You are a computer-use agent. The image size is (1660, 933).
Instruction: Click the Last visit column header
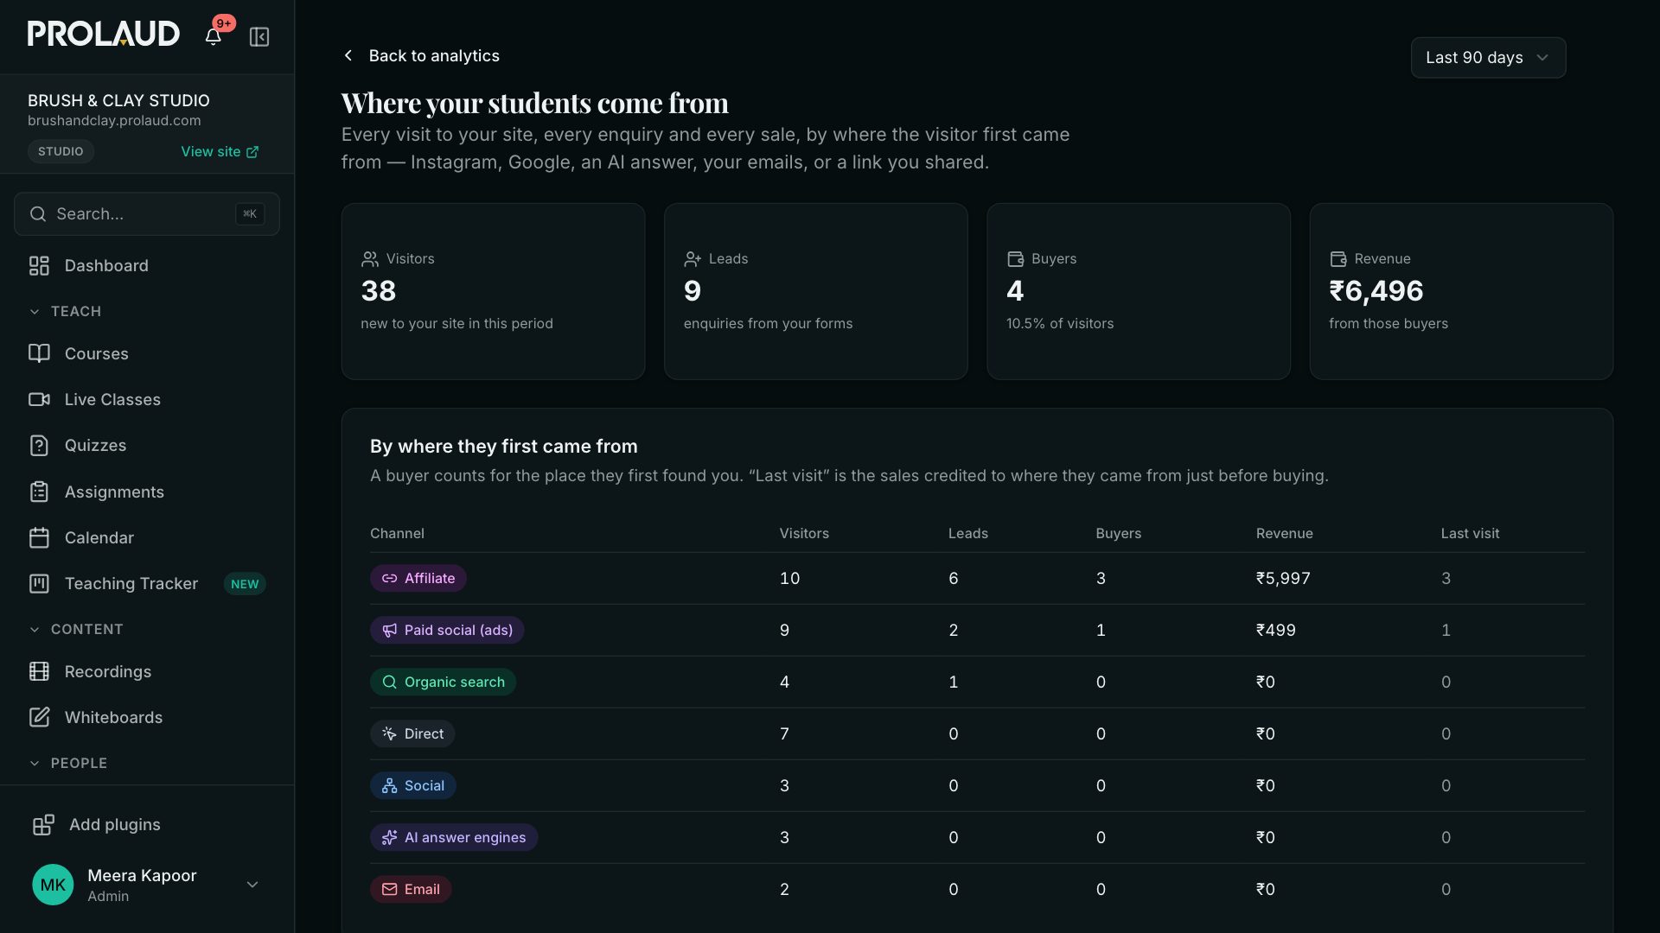(x=1470, y=534)
